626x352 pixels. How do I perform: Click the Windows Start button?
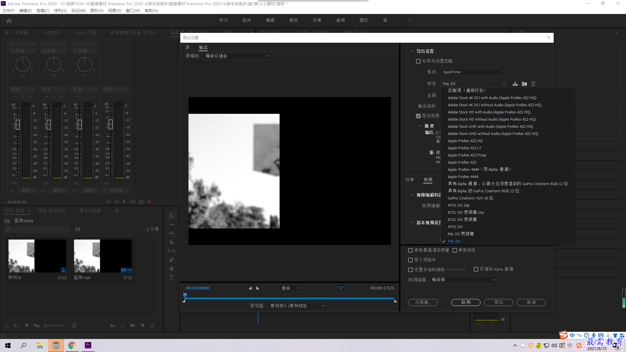click(x=8, y=345)
